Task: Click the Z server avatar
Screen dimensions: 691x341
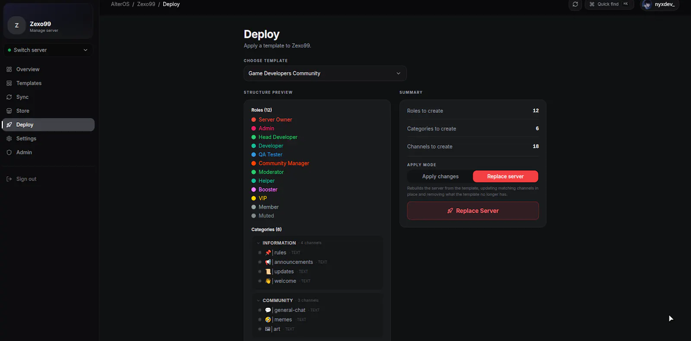Action: click(x=17, y=25)
